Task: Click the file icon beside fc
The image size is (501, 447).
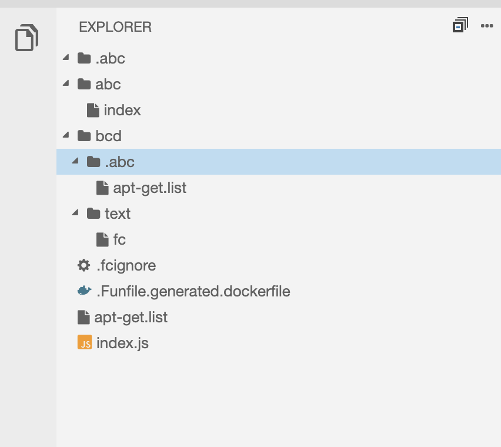Action: 102,239
